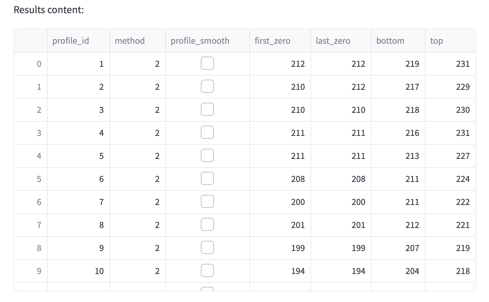Click the last_zero column header

pos(341,41)
